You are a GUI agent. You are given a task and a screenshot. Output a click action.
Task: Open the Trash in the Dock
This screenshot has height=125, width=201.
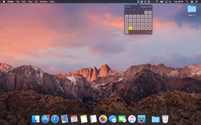165,119
